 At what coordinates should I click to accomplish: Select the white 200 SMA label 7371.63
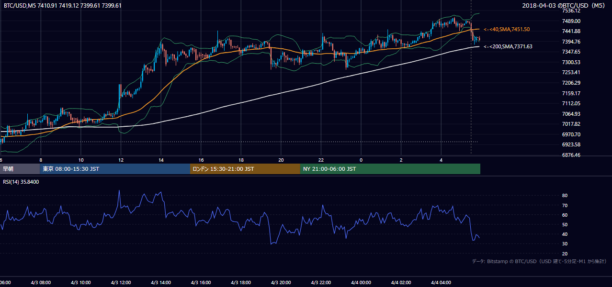pos(508,46)
